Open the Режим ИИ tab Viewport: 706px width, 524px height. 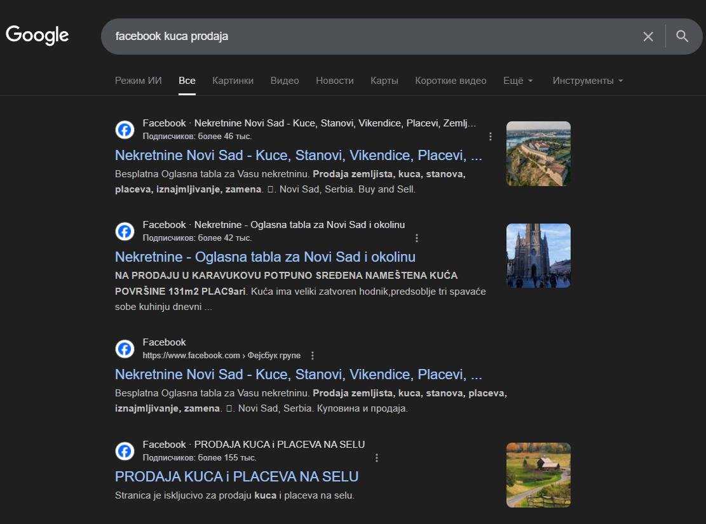coord(138,81)
